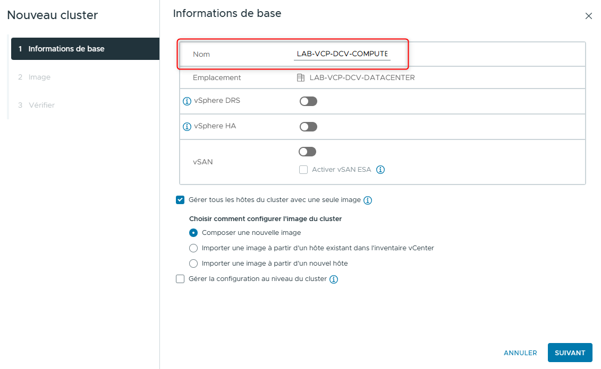601x369 pixels.
Task: Click the info icon near 'Gérer la configuration au niveau du cluster'
Action: [x=334, y=279]
